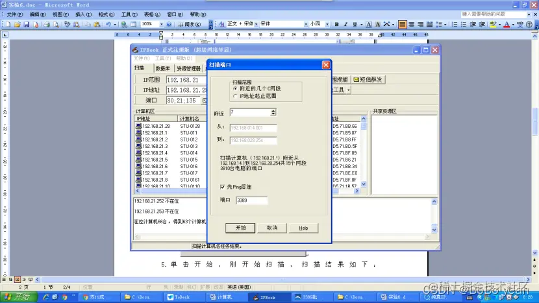Run the spelling and grammar check
539x303 pixels.
(67, 25)
